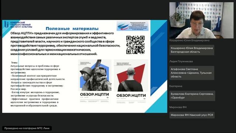
Task: Click the national center logo banner
Action: pos(133,26)
